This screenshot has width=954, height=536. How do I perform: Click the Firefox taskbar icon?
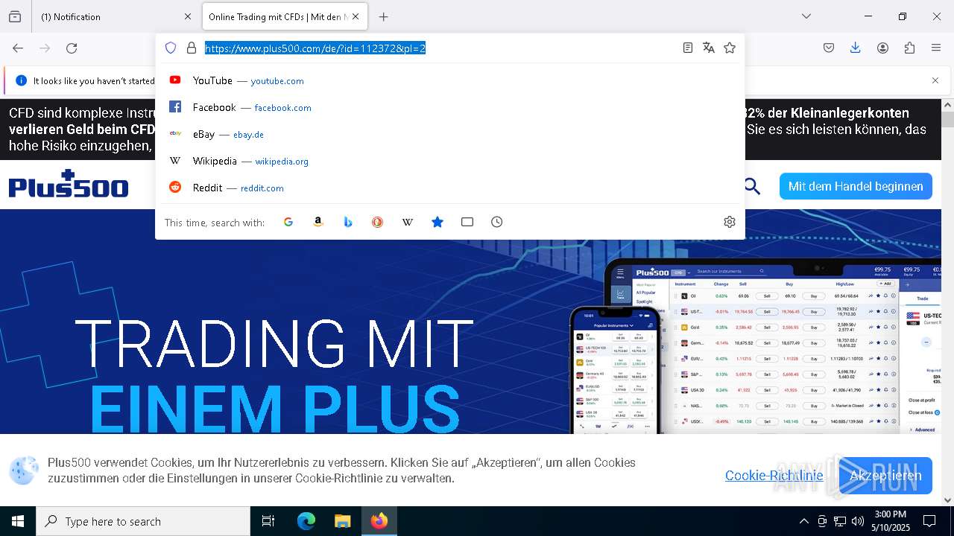click(379, 521)
